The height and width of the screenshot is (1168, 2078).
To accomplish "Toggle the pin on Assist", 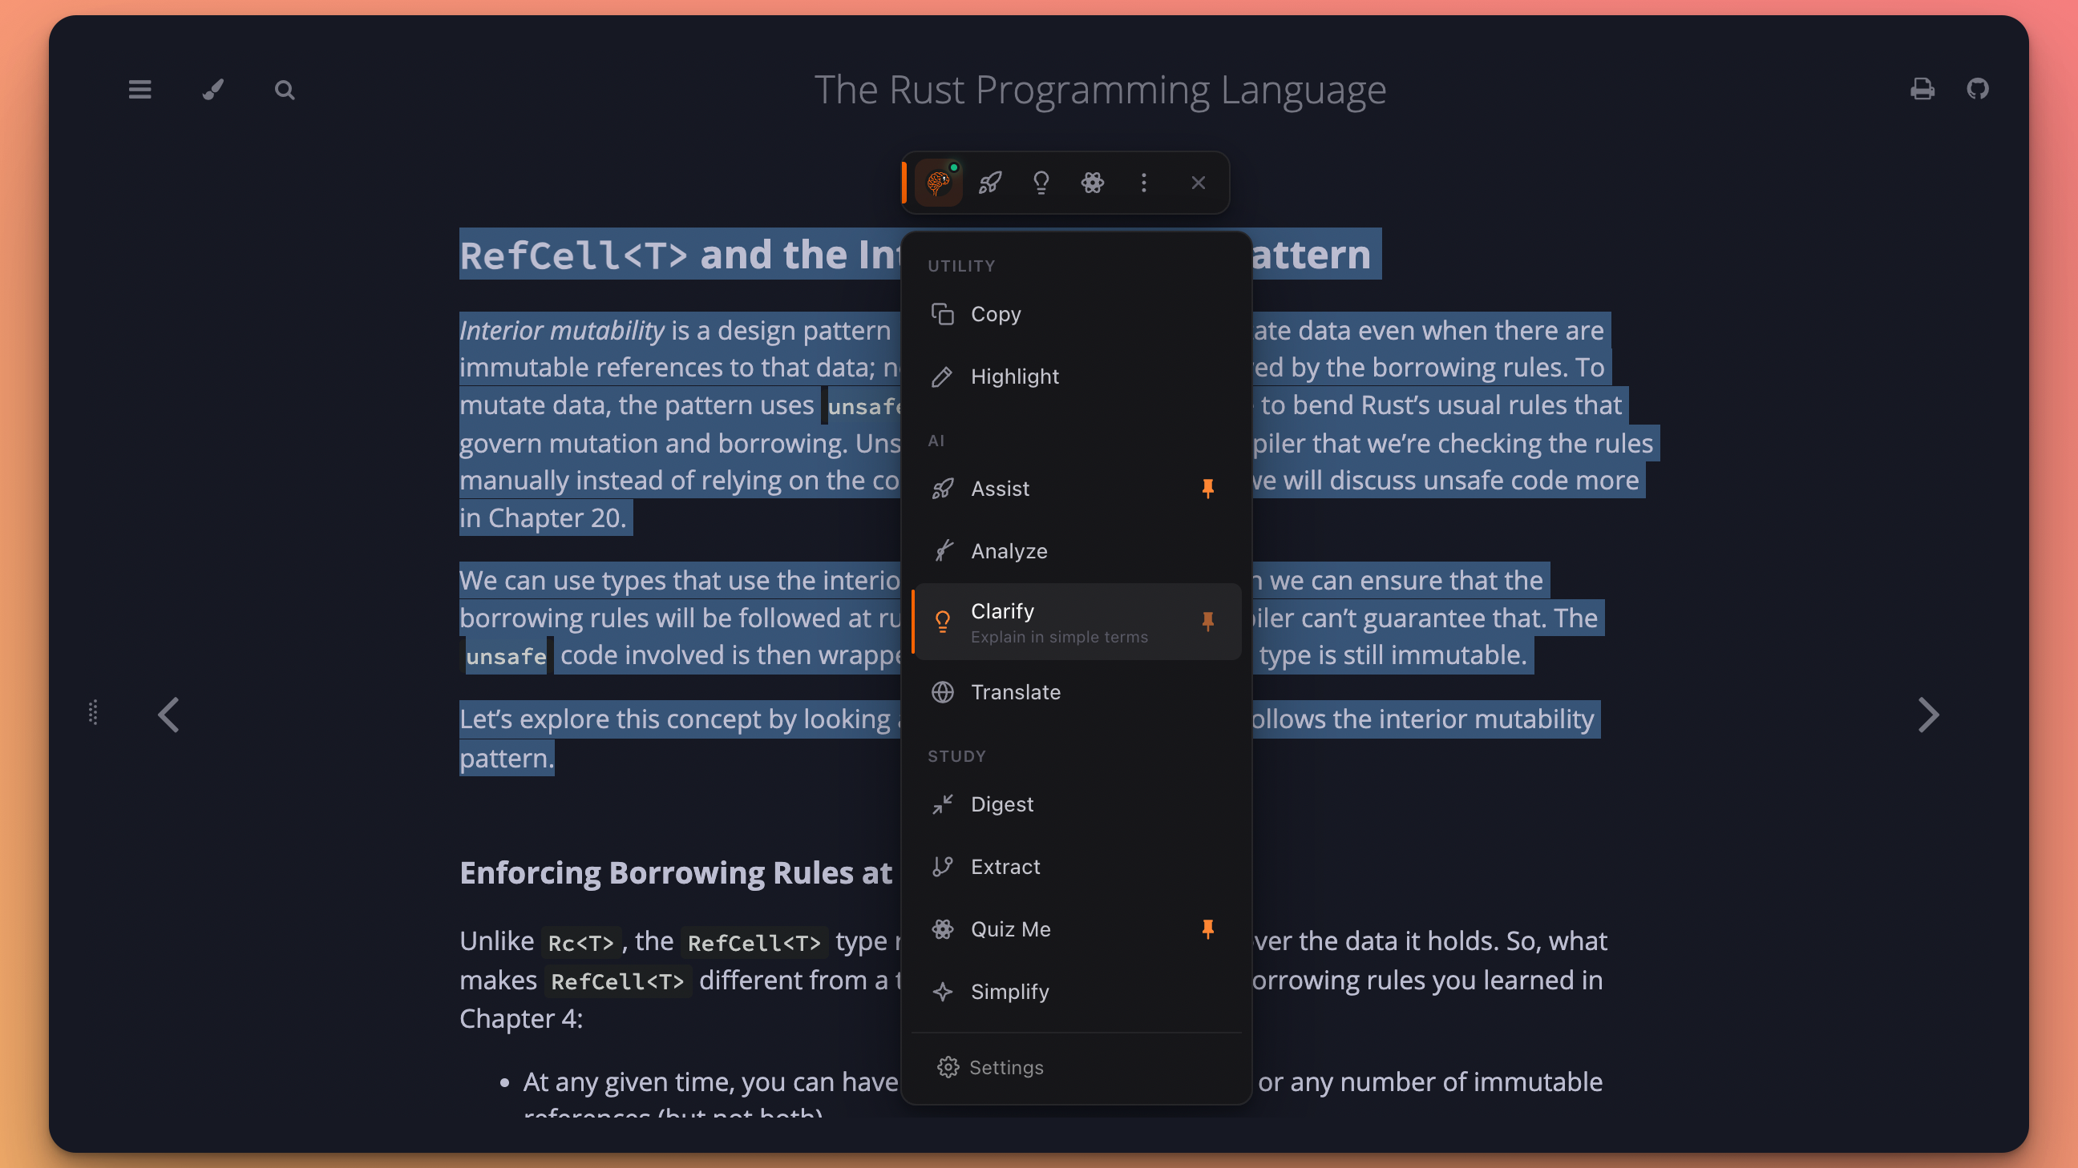I will click(x=1207, y=489).
